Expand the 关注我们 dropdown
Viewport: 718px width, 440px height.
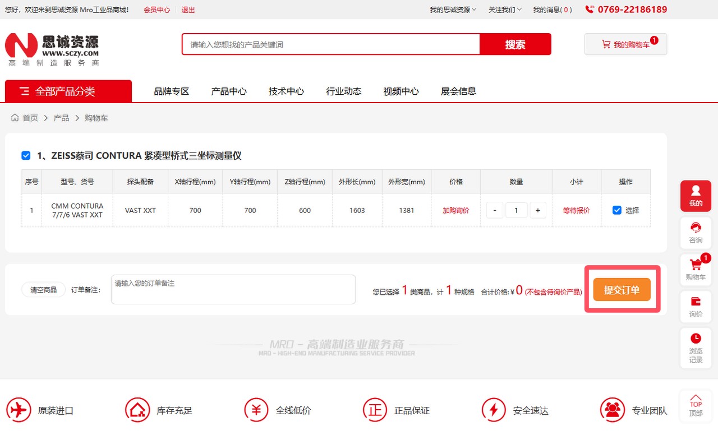pyautogui.click(x=504, y=10)
